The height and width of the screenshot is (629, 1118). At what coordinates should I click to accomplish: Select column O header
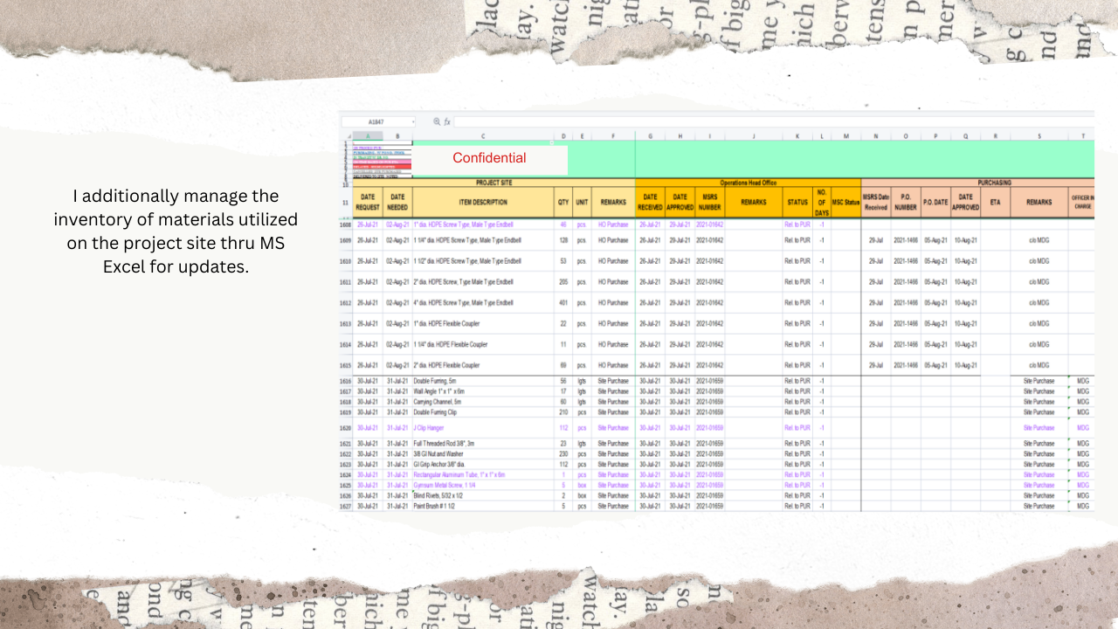pos(906,136)
